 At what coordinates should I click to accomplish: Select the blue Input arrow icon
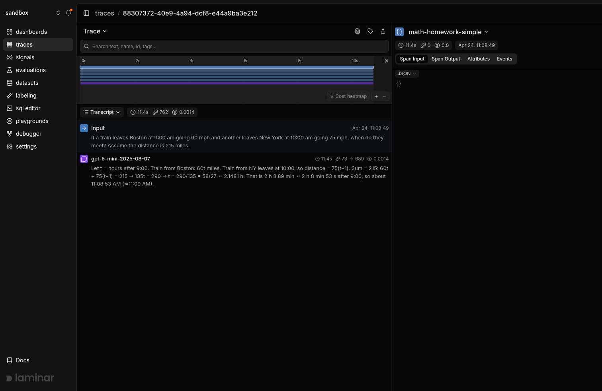(x=84, y=128)
